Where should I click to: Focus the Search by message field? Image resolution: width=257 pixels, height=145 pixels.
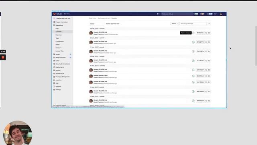[193, 24]
